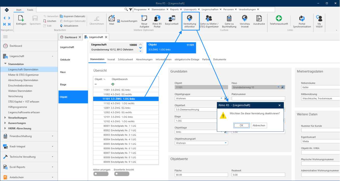Click the Mail icon
Screen dimensions: 340x181
pos(112,20)
